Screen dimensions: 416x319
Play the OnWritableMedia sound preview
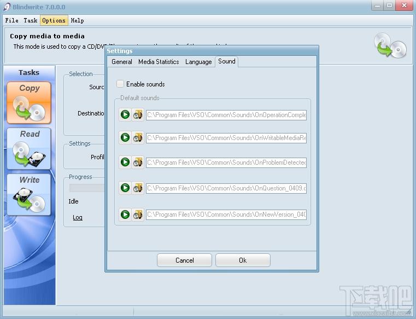coord(125,137)
